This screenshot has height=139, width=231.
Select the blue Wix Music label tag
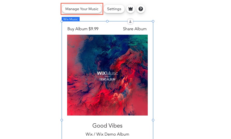point(70,19)
